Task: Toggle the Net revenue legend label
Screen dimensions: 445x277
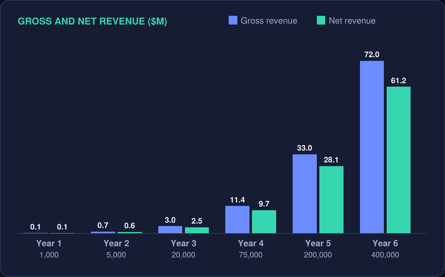Action: point(352,21)
